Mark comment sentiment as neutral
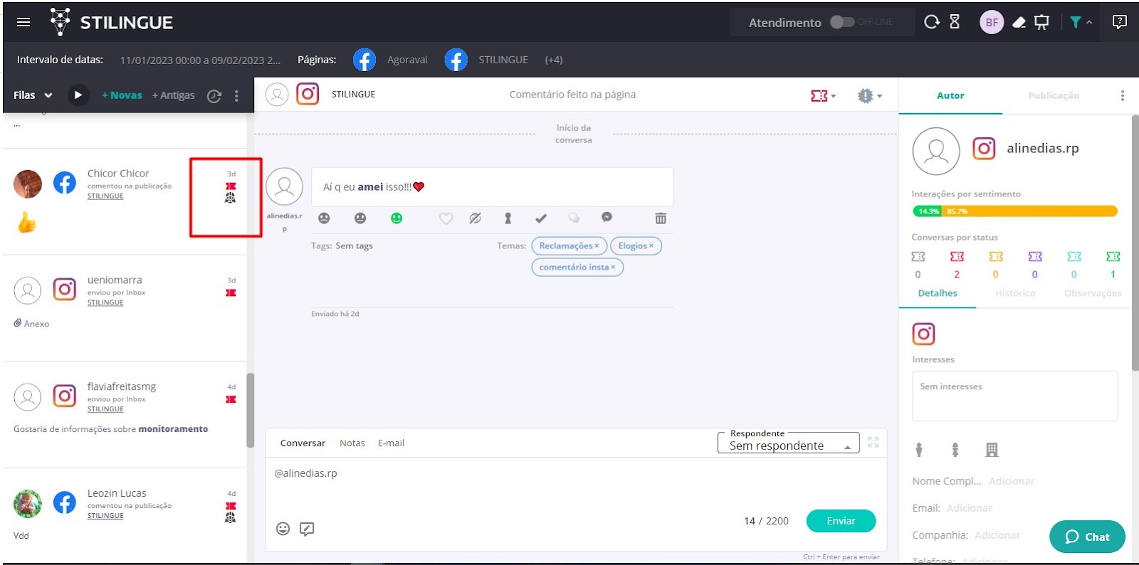Viewport: 1139px width, 565px height. click(x=360, y=218)
